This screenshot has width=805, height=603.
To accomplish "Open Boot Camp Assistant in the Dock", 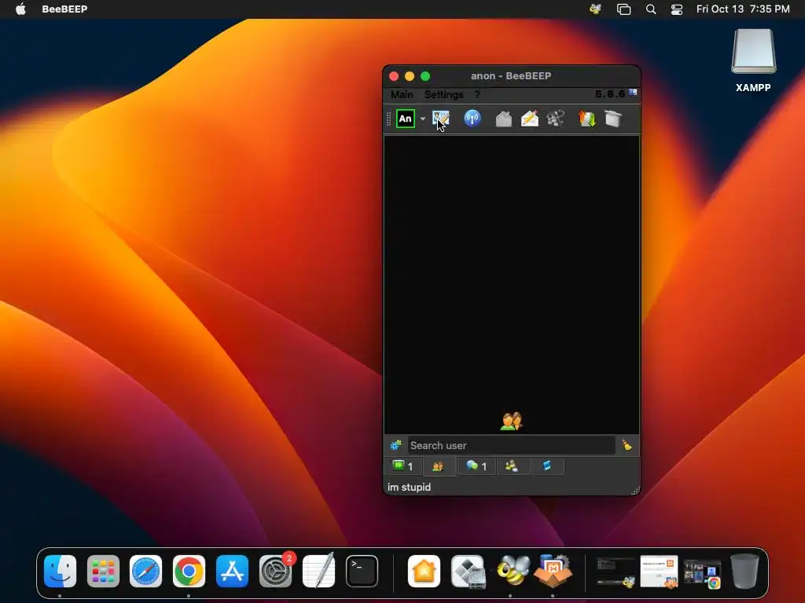I will 468,571.
